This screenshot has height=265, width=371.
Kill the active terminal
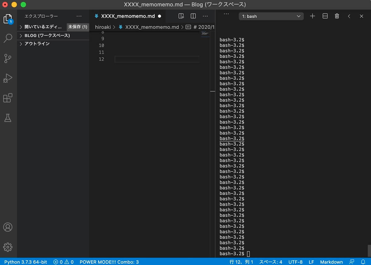337,16
